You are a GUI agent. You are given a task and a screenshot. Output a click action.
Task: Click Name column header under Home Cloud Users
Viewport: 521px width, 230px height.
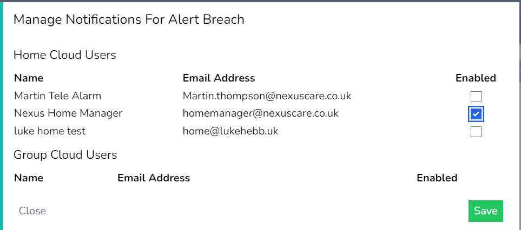(29, 78)
